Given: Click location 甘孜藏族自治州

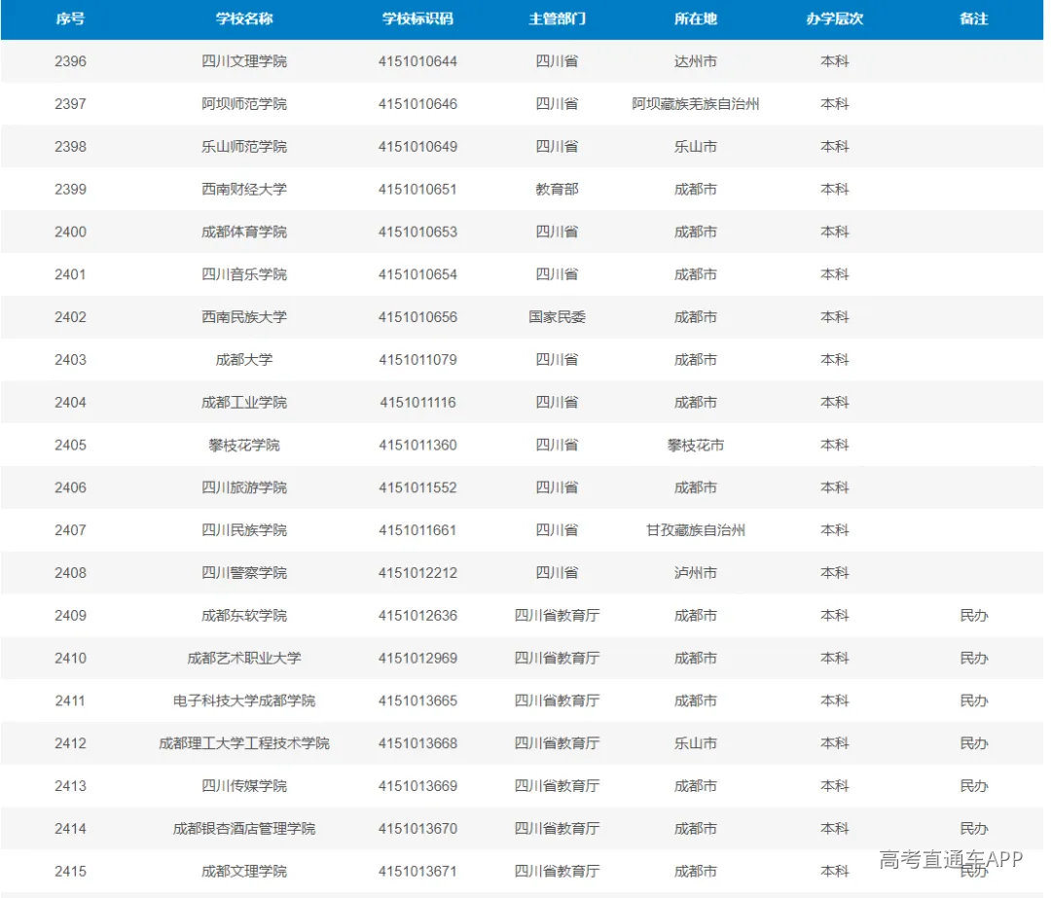Looking at the screenshot, I should tap(696, 530).
